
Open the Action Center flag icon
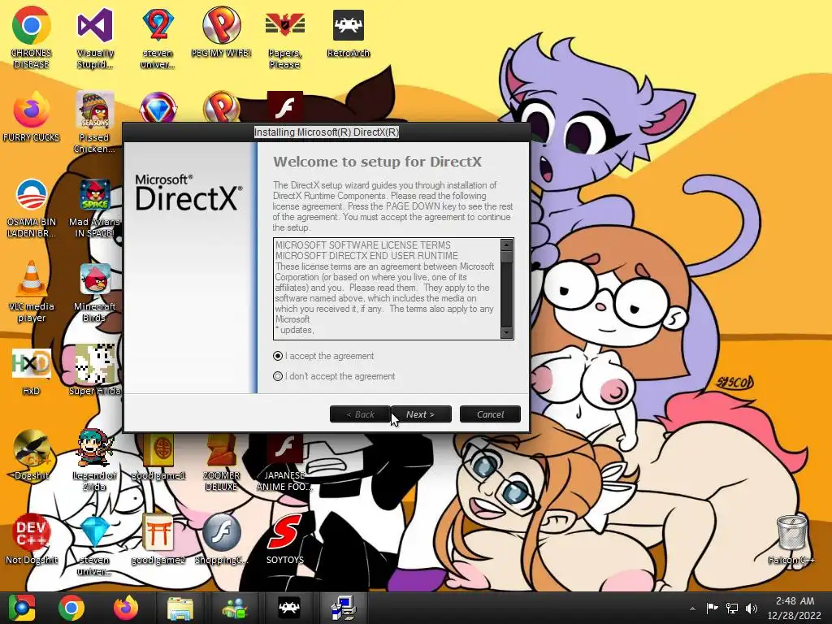712,608
